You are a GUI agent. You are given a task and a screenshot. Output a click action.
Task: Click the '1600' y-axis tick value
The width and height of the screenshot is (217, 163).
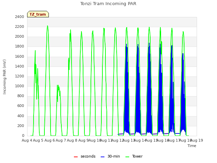pyautogui.click(x=20, y=56)
